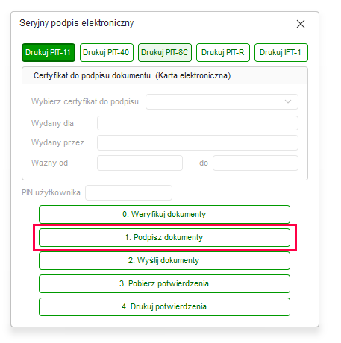Focus the PIN użytkownika input
The height and width of the screenshot is (343, 341).
pos(128,192)
